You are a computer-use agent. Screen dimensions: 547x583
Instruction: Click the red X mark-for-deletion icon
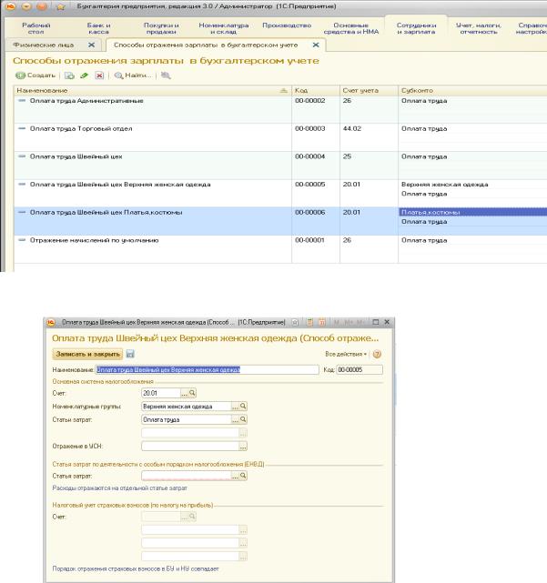(99, 75)
